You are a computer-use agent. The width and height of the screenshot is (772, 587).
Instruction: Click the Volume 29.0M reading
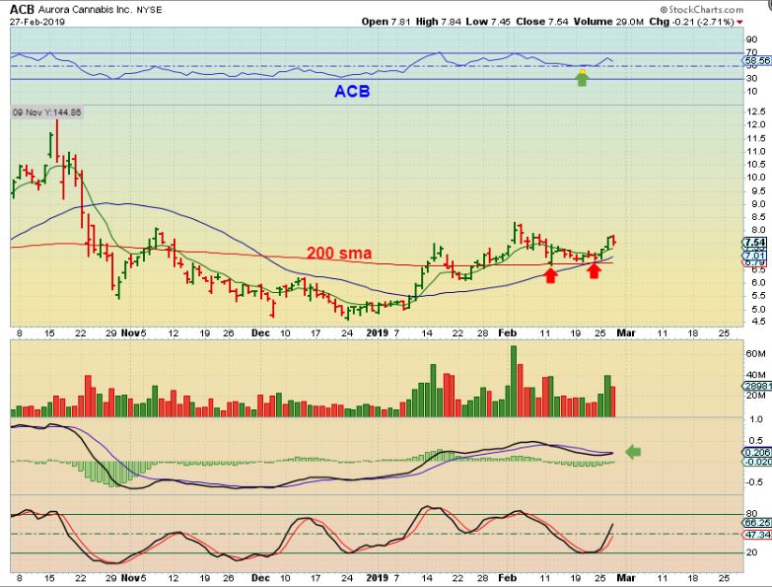tap(608, 22)
